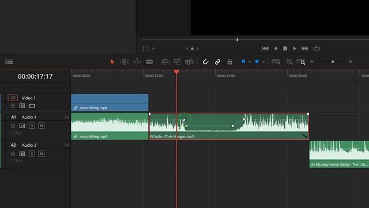Click the fade-out handle on Et Voila clip
The width and height of the screenshot is (369, 208).
pyautogui.click(x=308, y=114)
